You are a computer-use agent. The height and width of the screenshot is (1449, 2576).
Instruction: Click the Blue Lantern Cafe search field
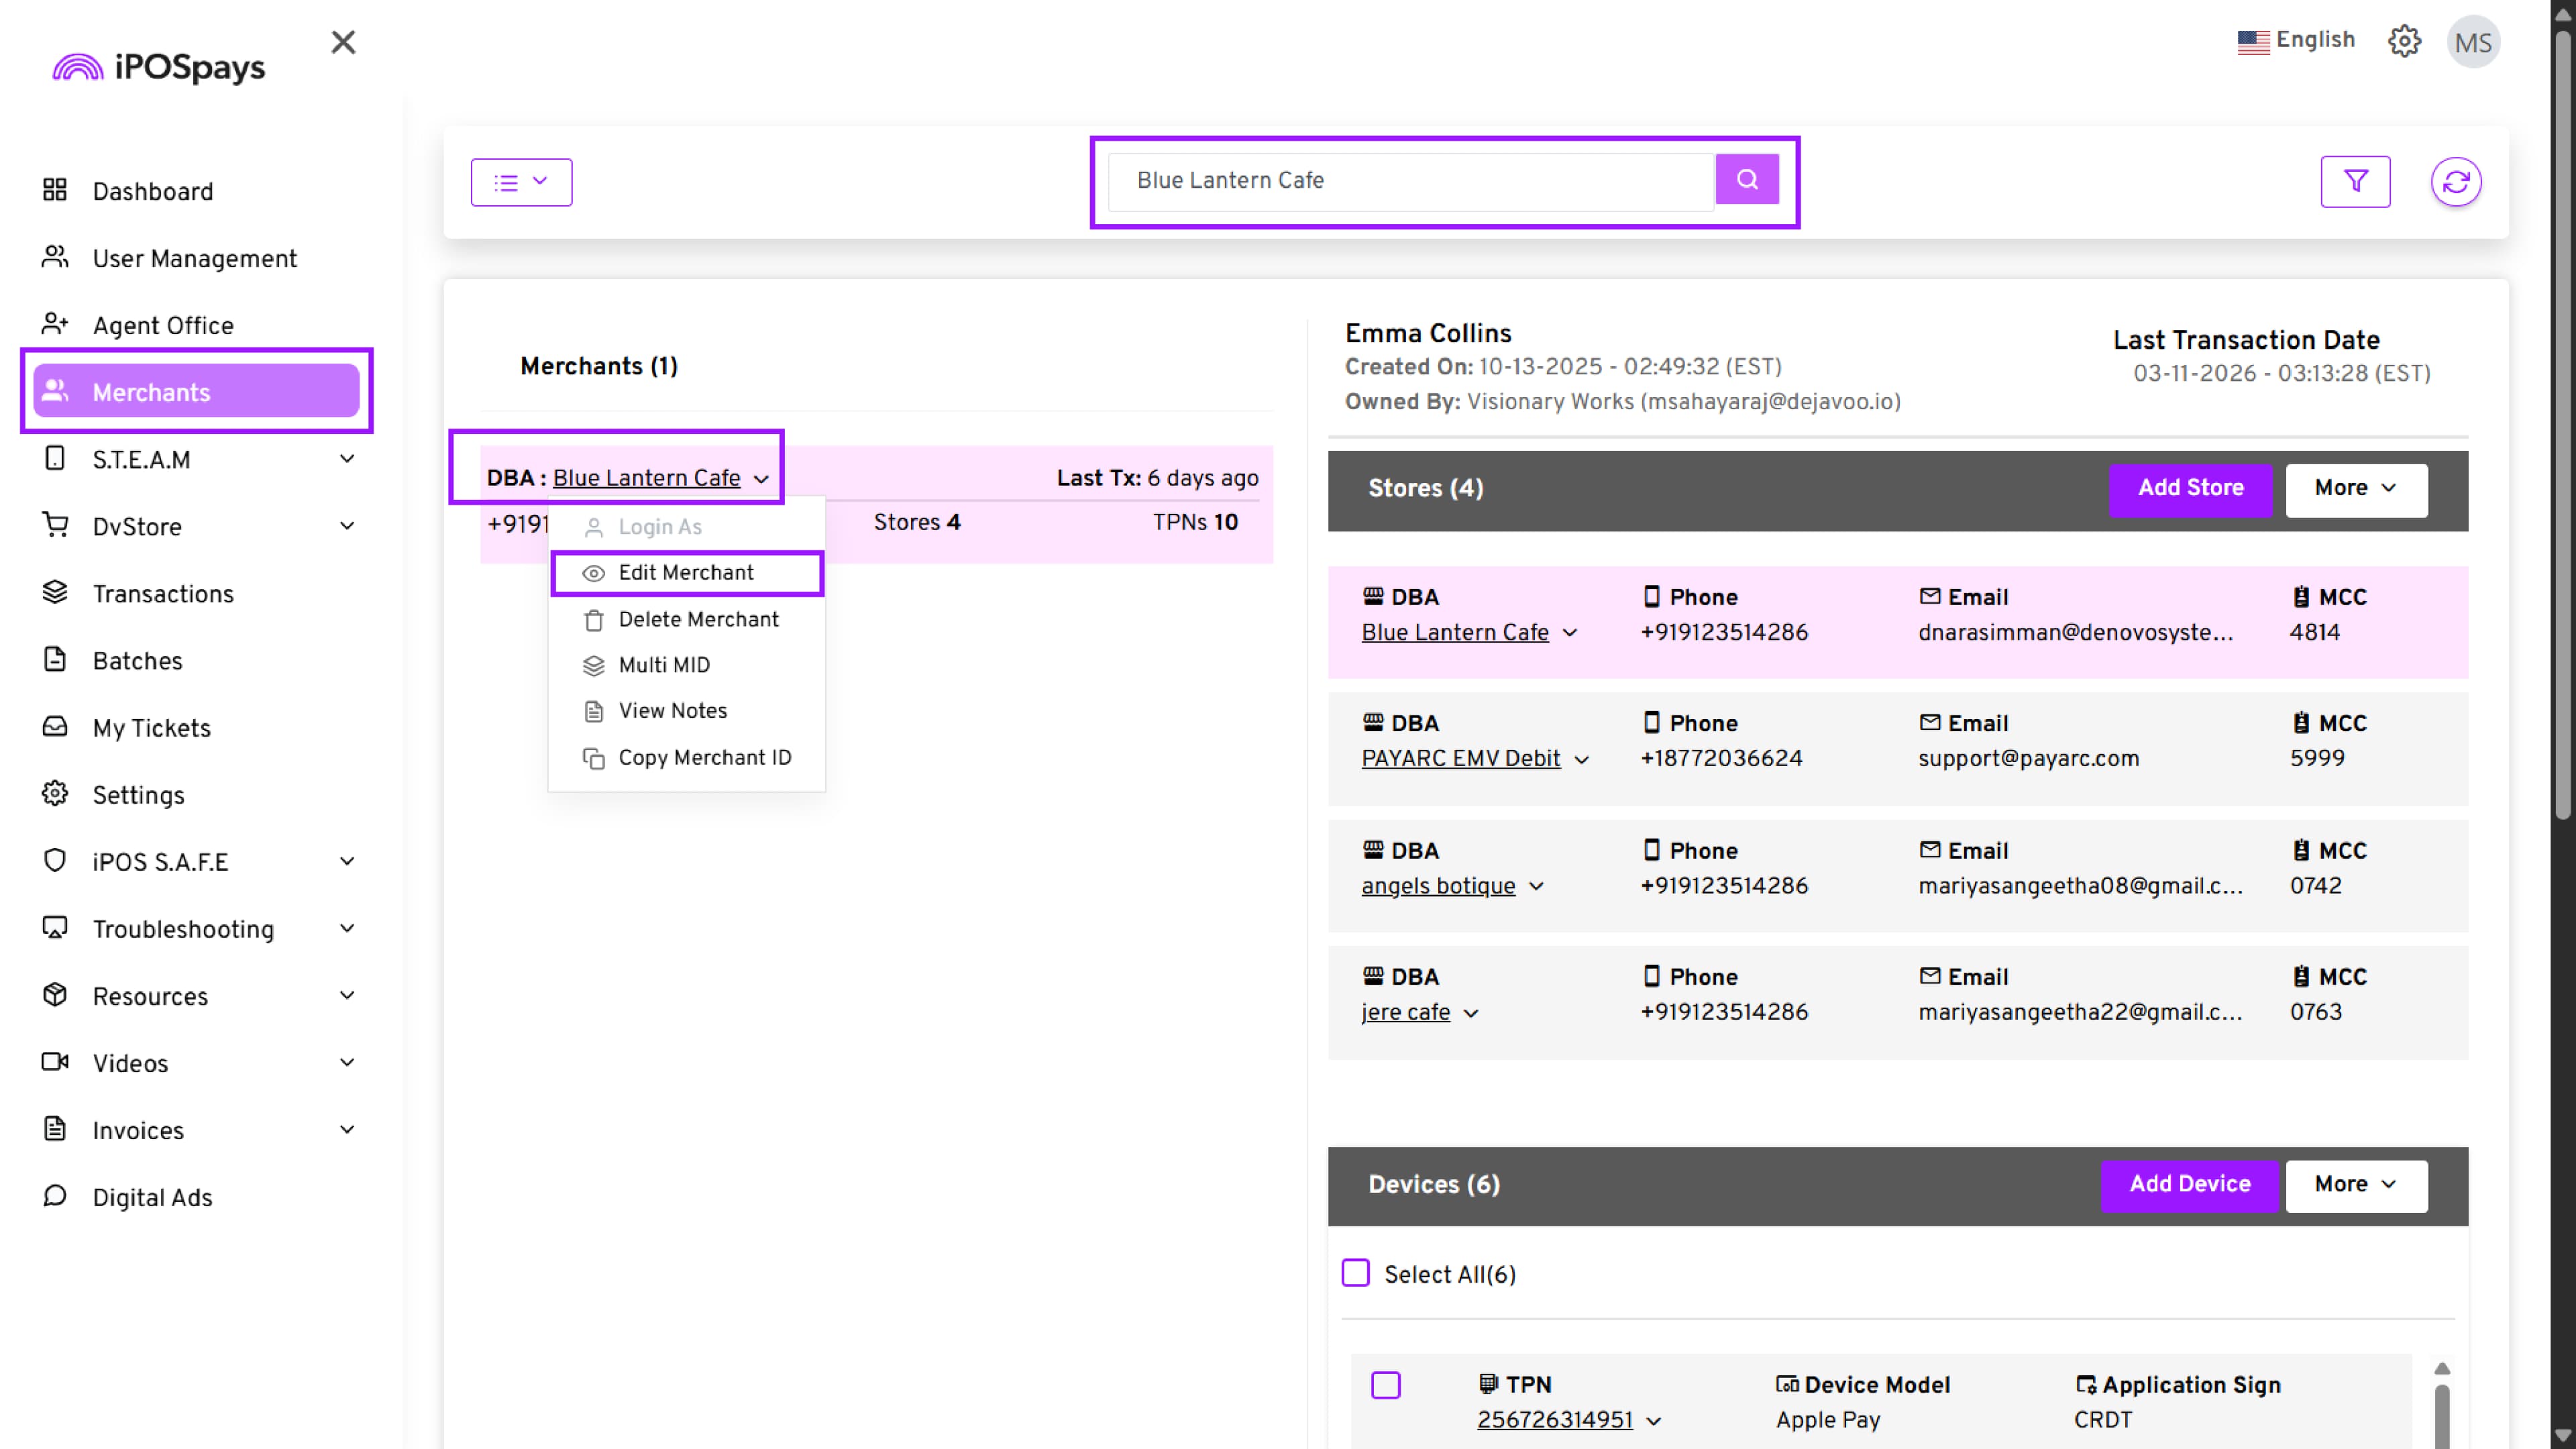pos(1409,181)
